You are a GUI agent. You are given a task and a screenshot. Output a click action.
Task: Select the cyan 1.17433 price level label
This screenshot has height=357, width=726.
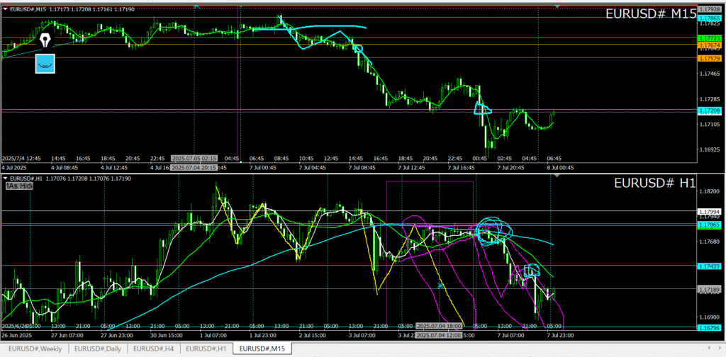pyautogui.click(x=710, y=266)
